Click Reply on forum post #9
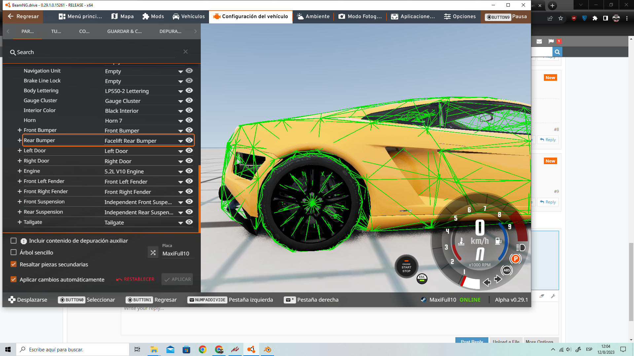Image resolution: width=634 pixels, height=356 pixels. 548,202
